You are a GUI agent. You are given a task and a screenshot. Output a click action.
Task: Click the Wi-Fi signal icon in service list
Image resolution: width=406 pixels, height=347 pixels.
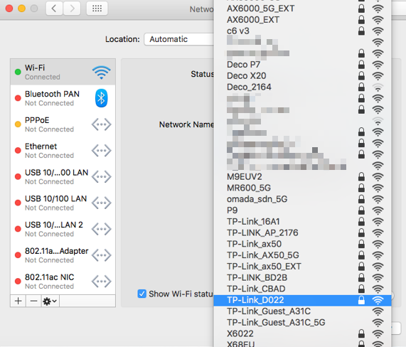point(102,73)
